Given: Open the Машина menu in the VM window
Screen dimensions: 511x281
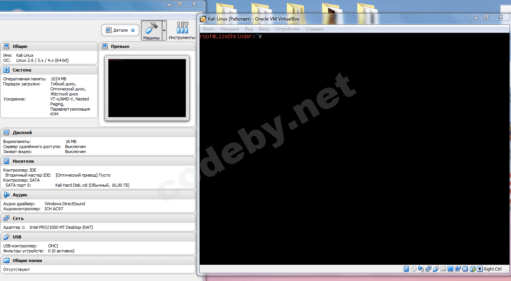Looking at the screenshot, I should (230, 29).
